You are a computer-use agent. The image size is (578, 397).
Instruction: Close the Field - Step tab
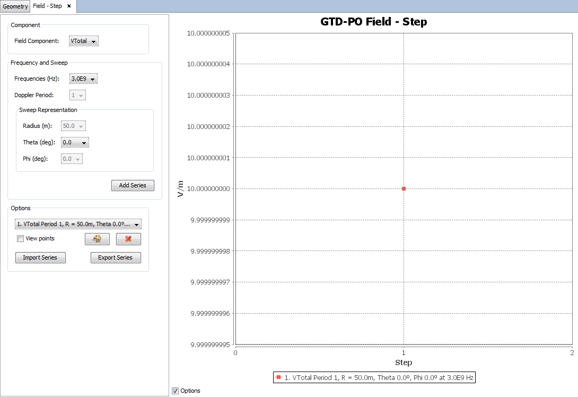[69, 6]
